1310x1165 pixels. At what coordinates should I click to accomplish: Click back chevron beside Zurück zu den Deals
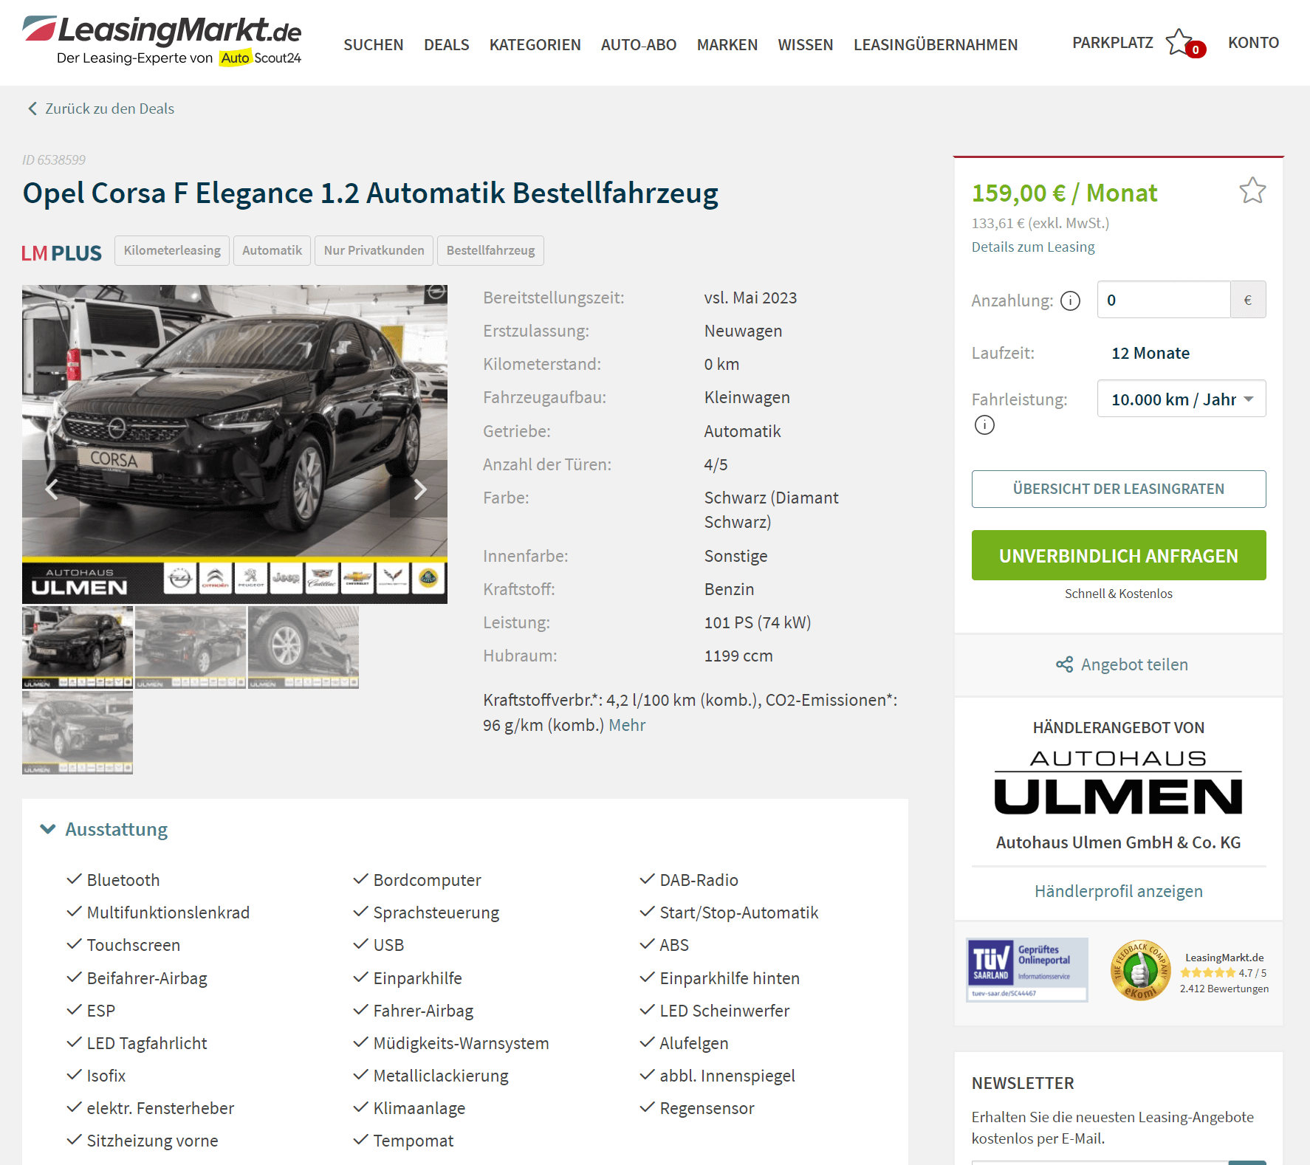pyautogui.click(x=32, y=109)
